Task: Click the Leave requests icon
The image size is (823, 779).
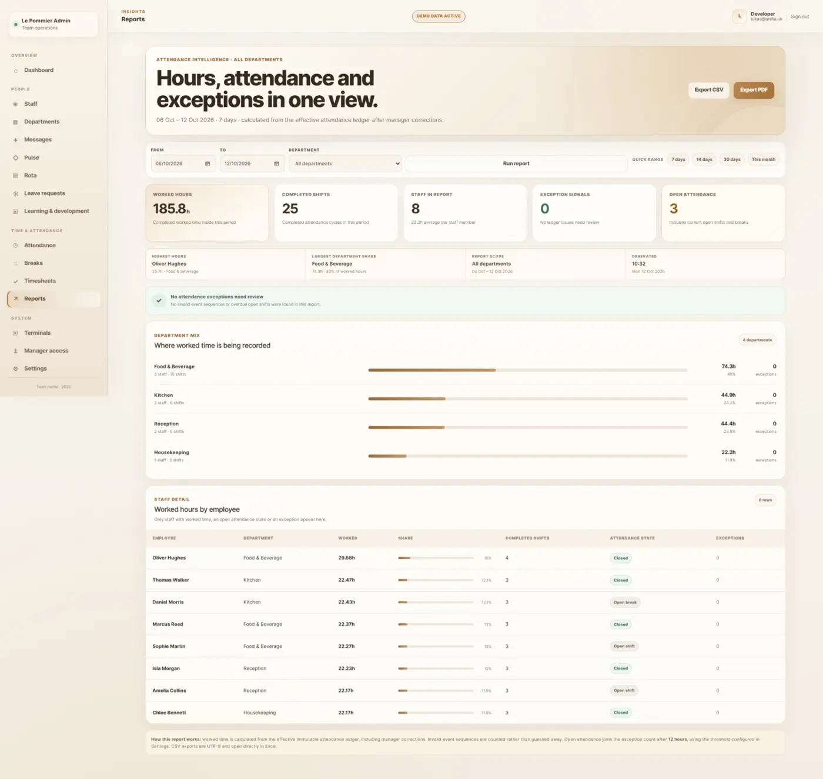Action: pos(15,193)
